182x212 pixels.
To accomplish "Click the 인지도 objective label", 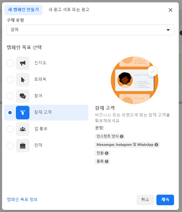I will 40,63.
